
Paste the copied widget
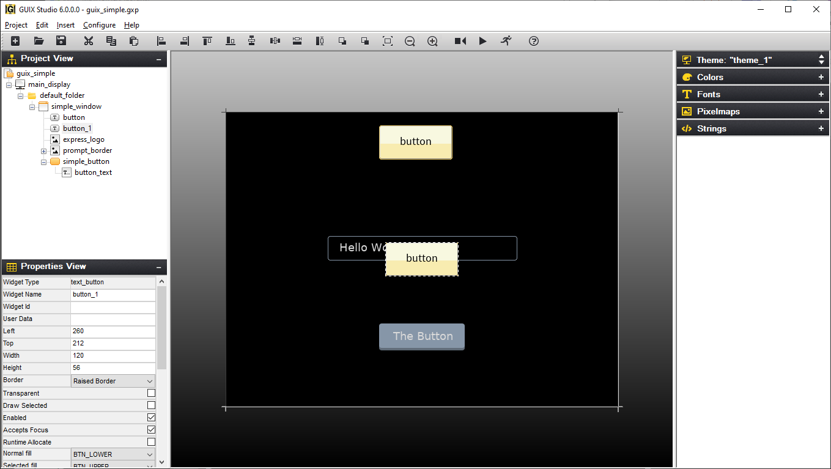[x=133, y=41]
